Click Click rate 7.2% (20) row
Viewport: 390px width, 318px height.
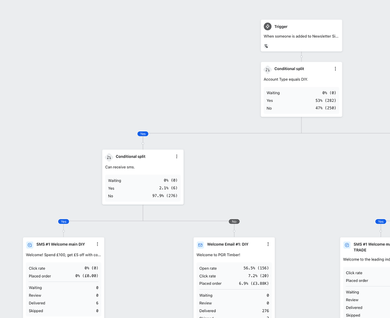234,276
